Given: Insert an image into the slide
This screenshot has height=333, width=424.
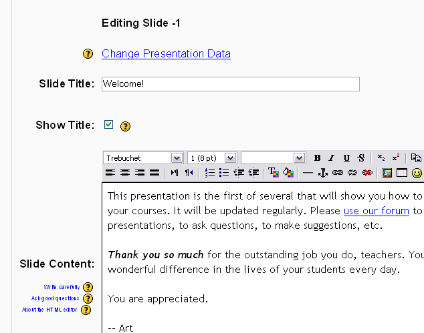Looking at the screenshot, I should click(387, 173).
